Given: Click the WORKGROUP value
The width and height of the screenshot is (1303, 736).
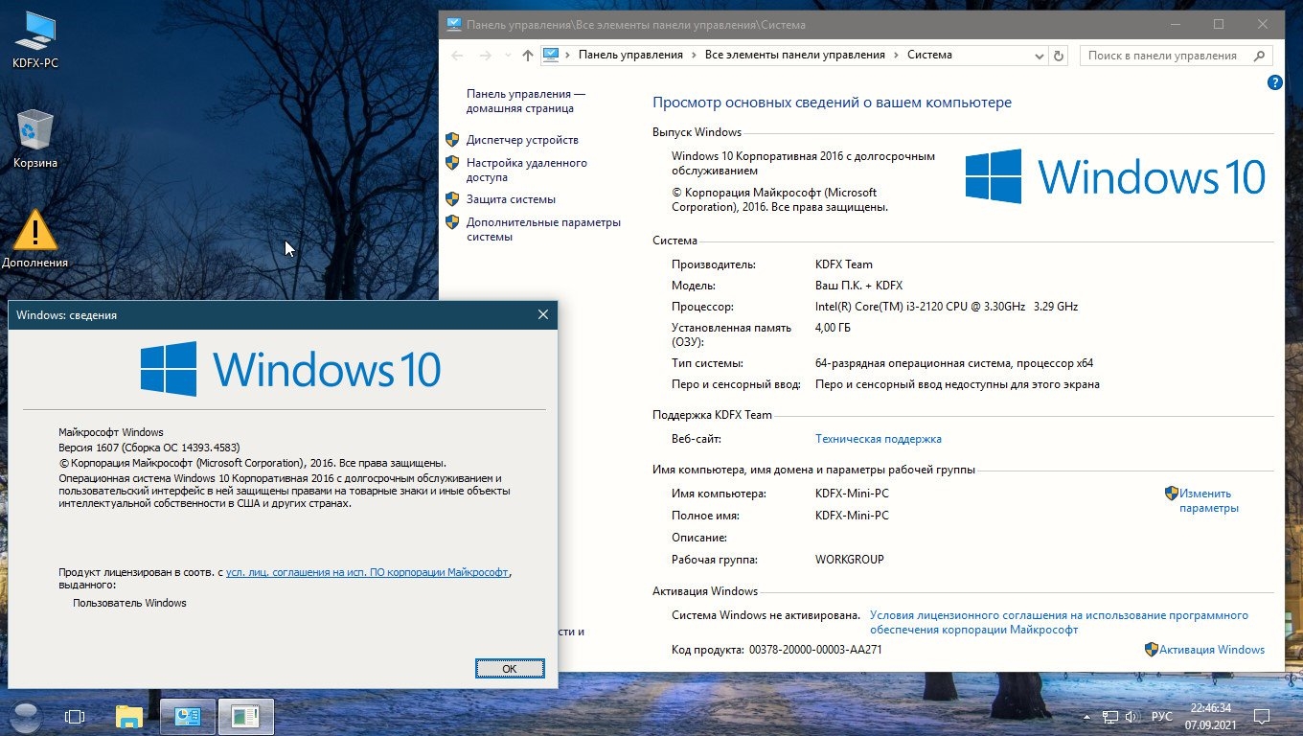Looking at the screenshot, I should coord(850,560).
